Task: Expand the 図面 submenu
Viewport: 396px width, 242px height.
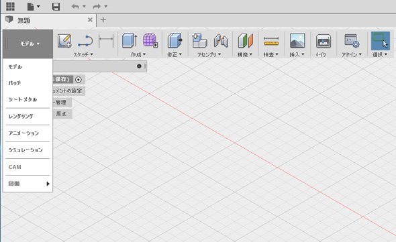Action: tap(28, 184)
